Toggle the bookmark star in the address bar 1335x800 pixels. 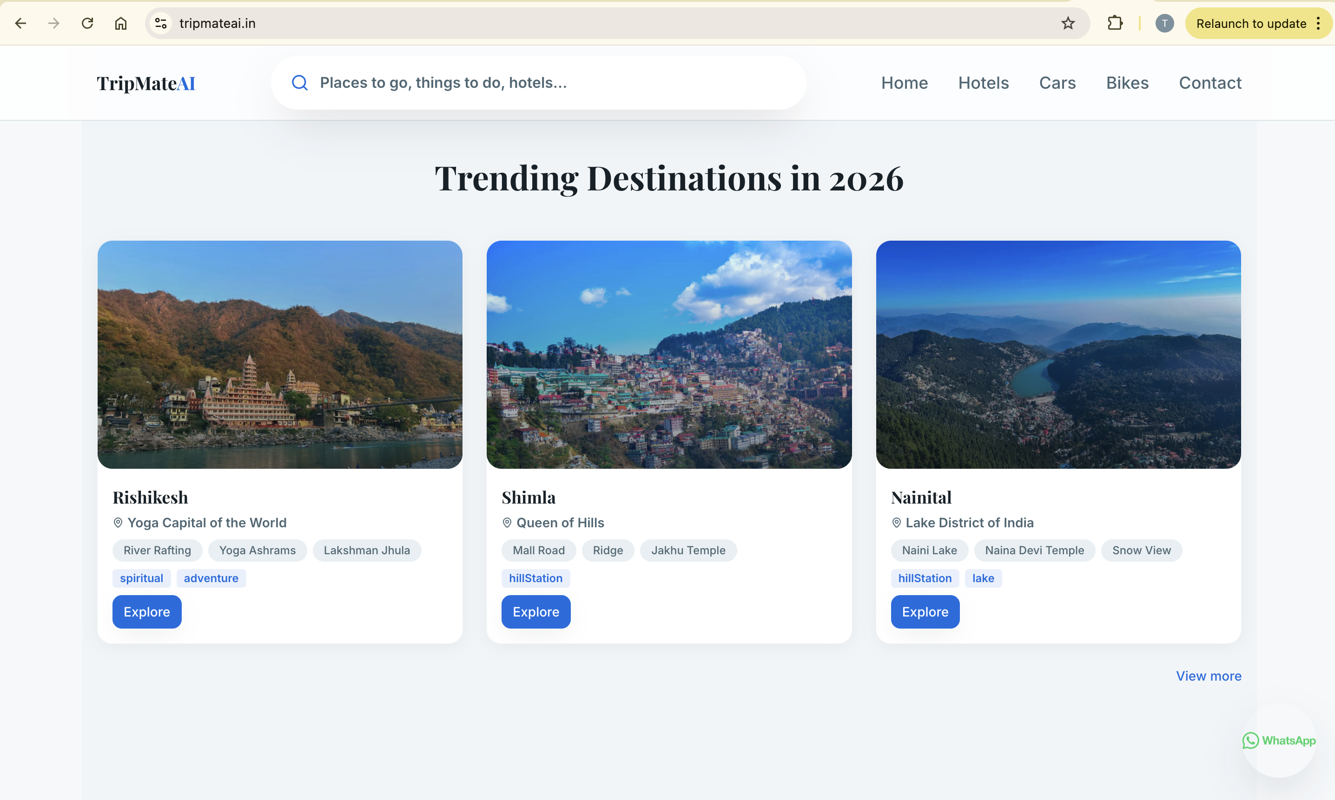pos(1068,23)
